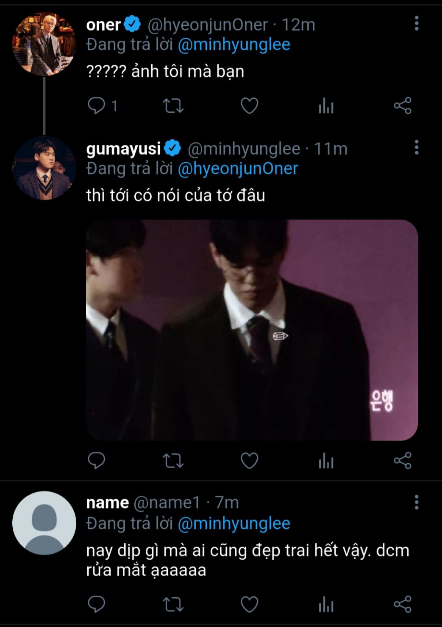
Task: Open @minhyunglee mention in oner's reply
Action: point(234,44)
